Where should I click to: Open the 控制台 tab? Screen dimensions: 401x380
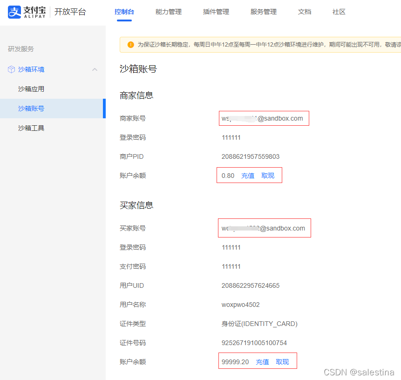(x=124, y=12)
